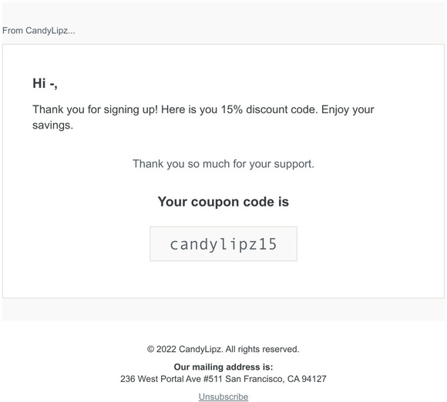Click the Unsubscribe link in footer

click(223, 397)
